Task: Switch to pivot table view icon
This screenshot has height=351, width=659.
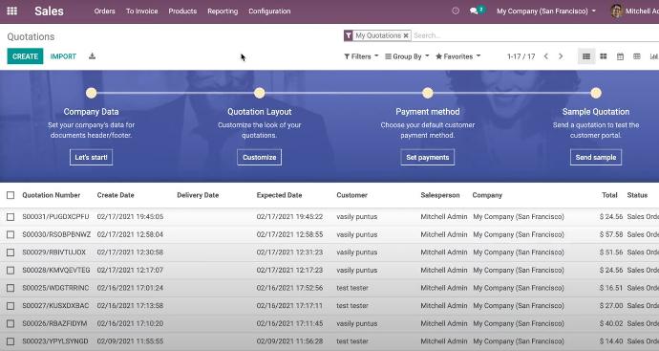Action: (637, 56)
